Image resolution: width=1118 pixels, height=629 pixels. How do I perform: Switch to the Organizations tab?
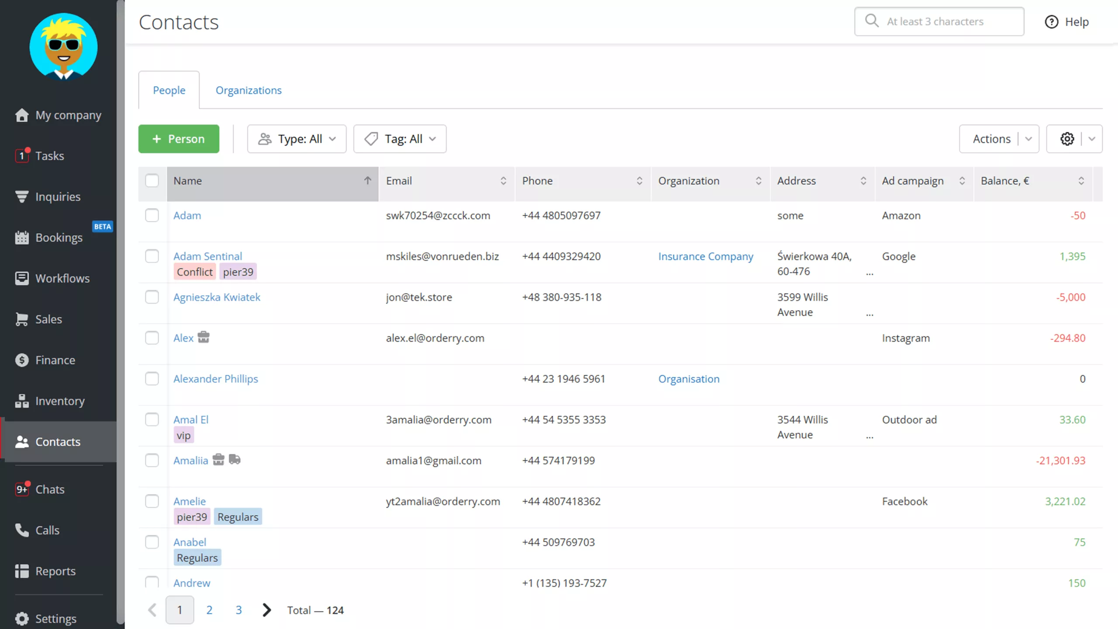(248, 90)
